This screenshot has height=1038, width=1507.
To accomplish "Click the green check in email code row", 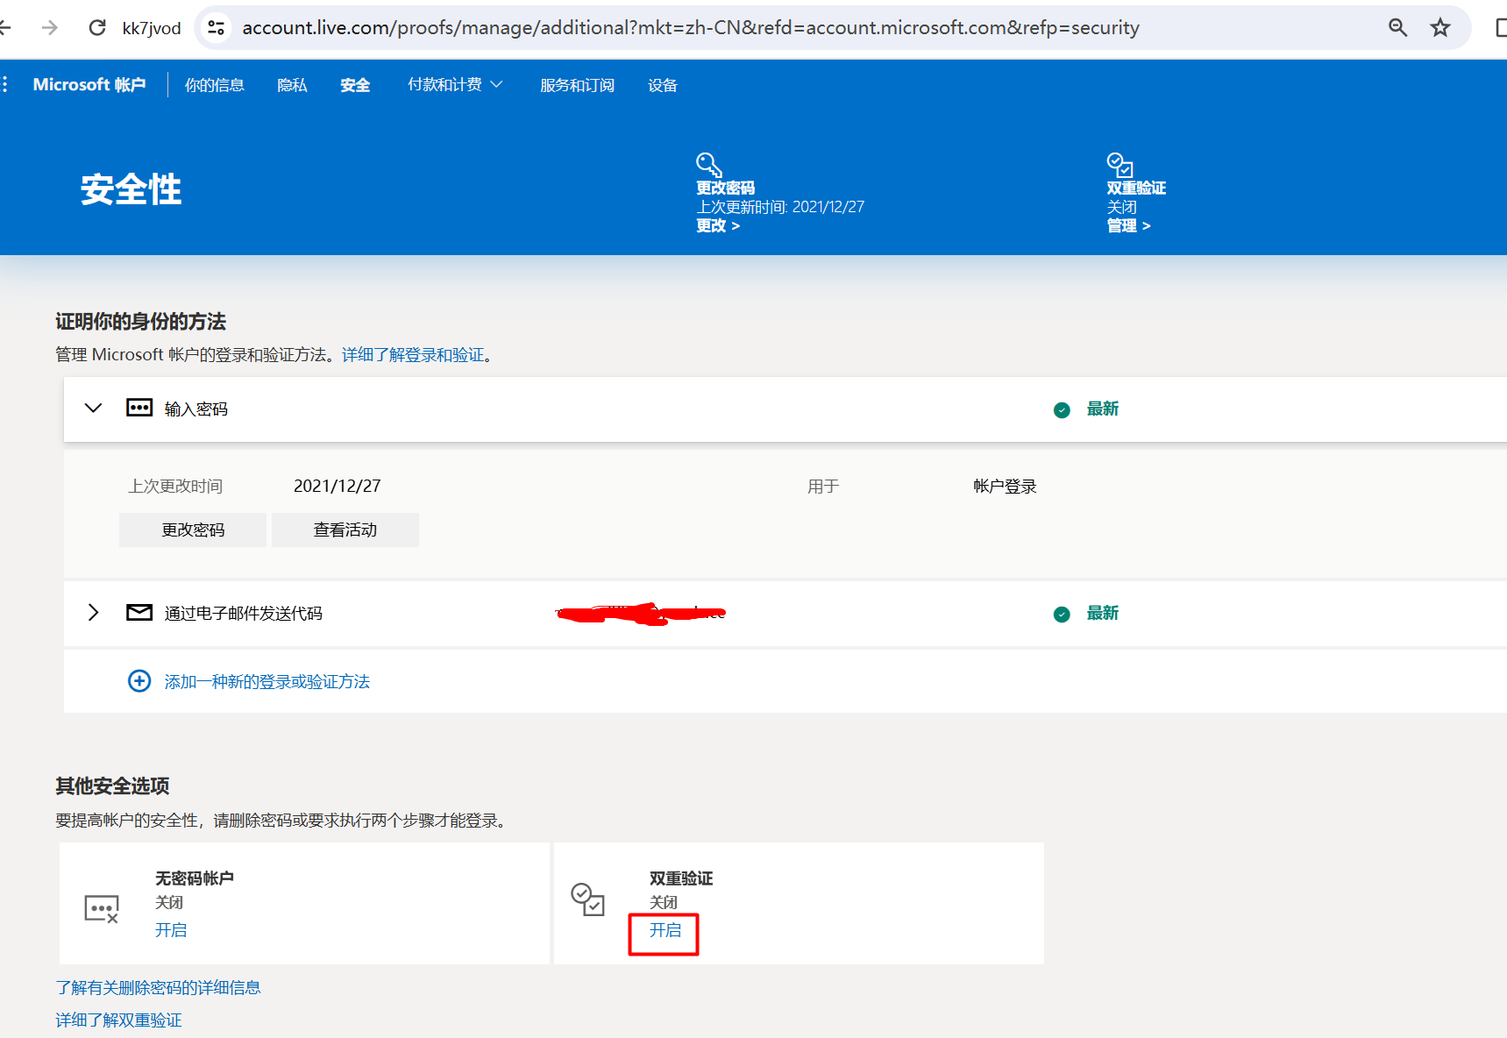I will pos(1062,615).
